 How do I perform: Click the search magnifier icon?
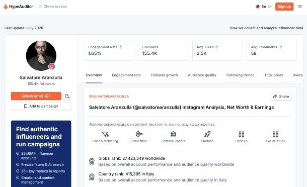[x=40, y=7]
